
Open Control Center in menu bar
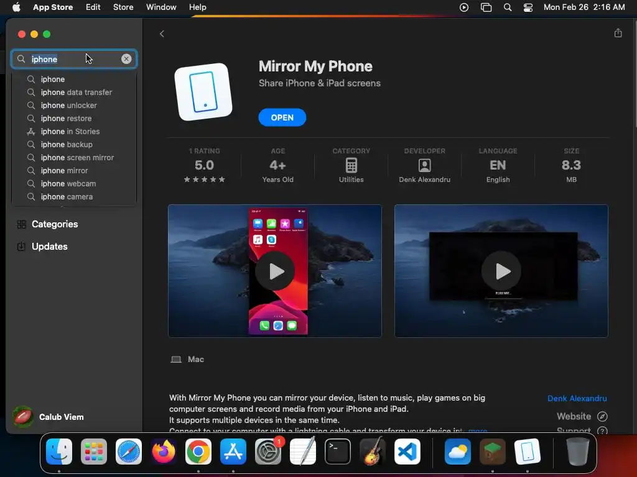coord(528,7)
